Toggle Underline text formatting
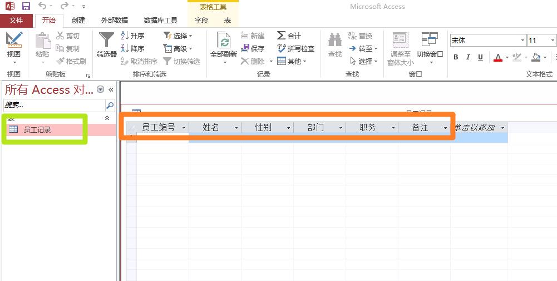Image resolution: width=557 pixels, height=281 pixels. point(480,57)
